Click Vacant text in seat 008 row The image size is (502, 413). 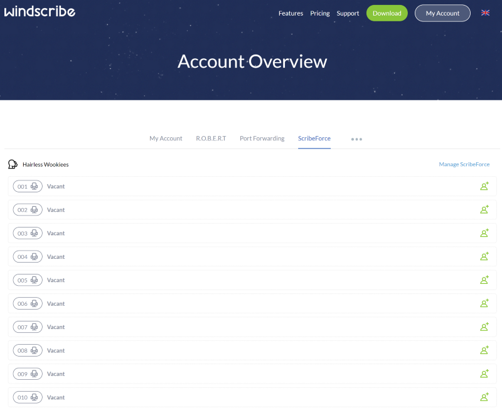(56, 350)
